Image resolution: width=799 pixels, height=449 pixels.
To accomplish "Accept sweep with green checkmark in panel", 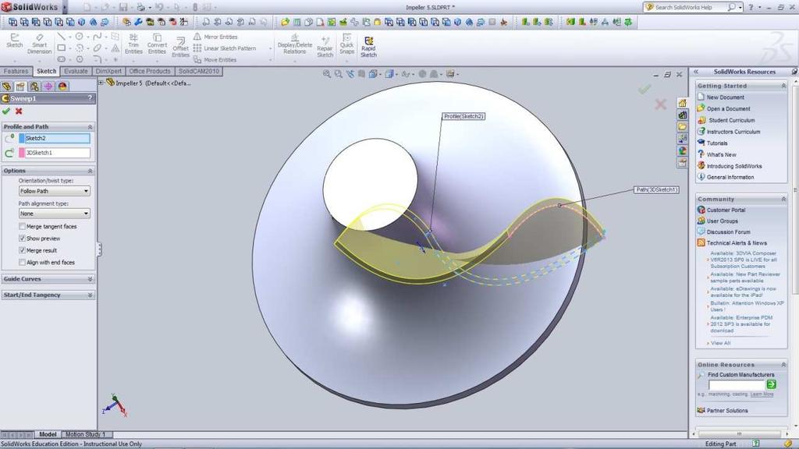I will click(6, 111).
